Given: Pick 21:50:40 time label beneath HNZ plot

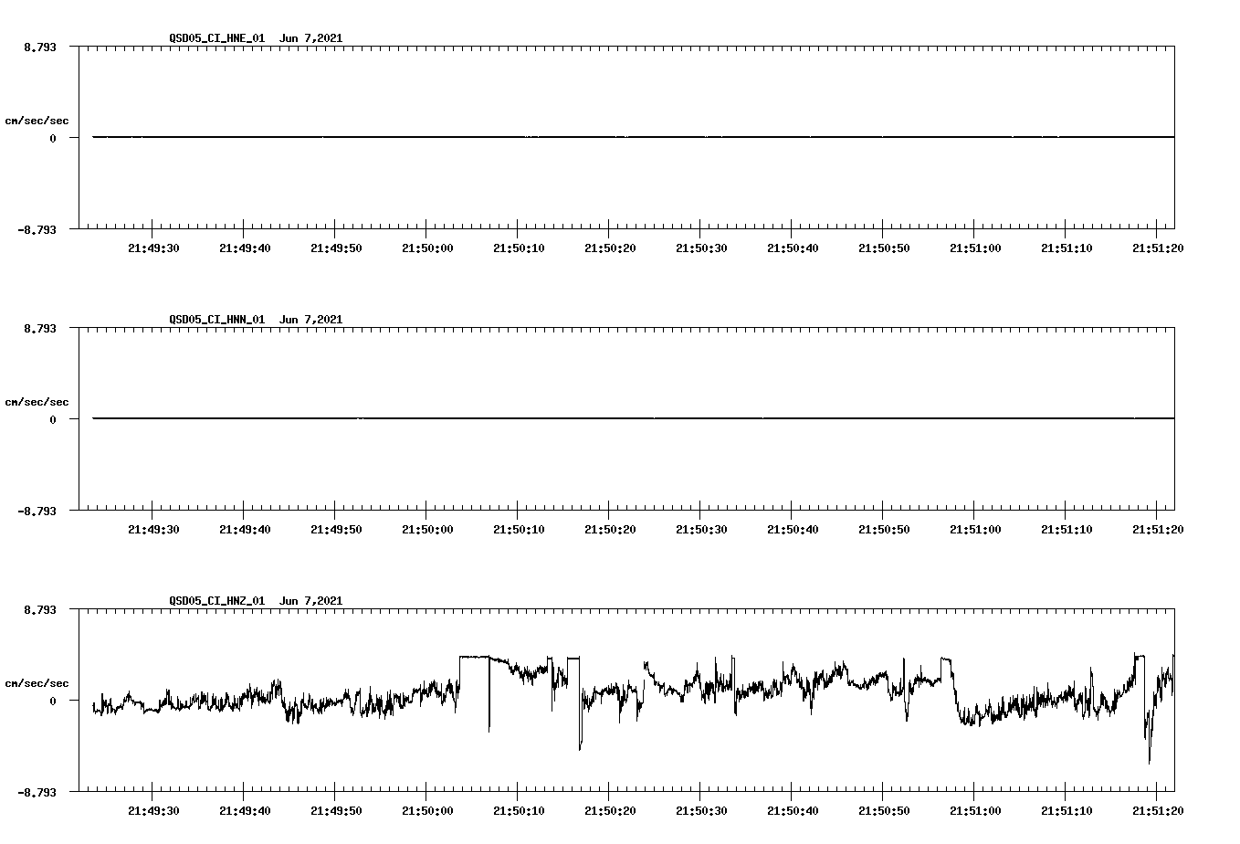Looking at the screenshot, I should tap(793, 811).
